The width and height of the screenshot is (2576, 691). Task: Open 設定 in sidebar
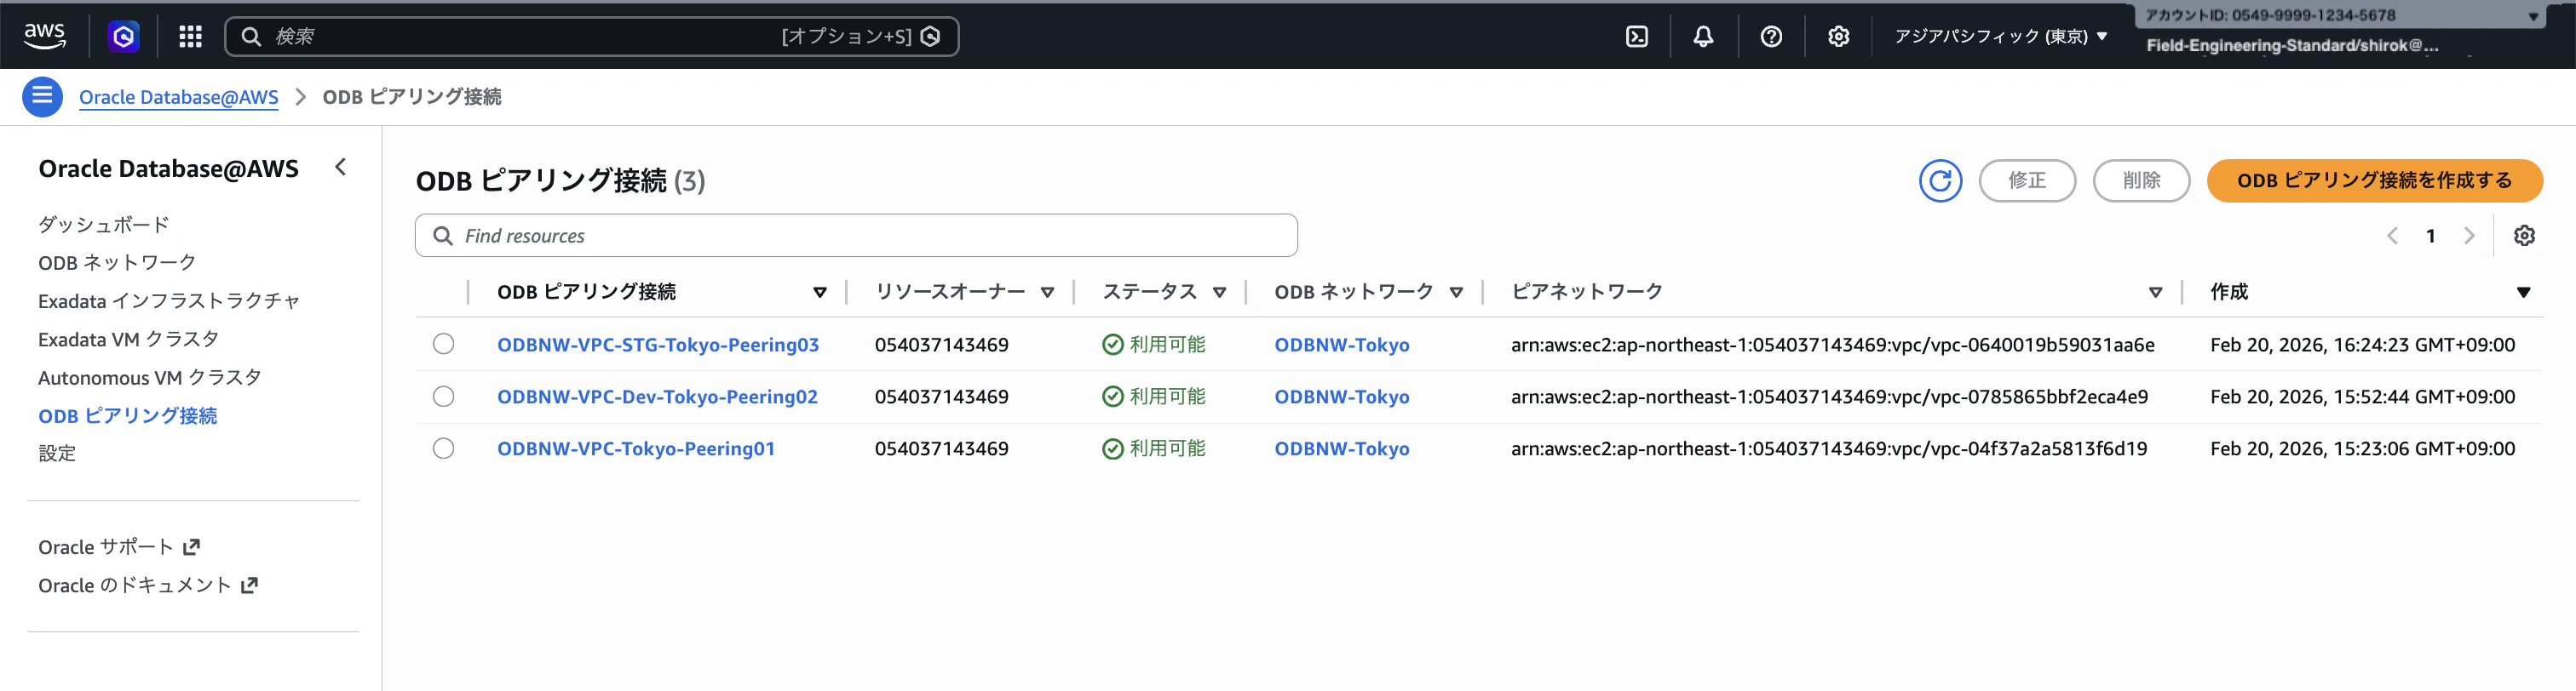[x=57, y=454]
